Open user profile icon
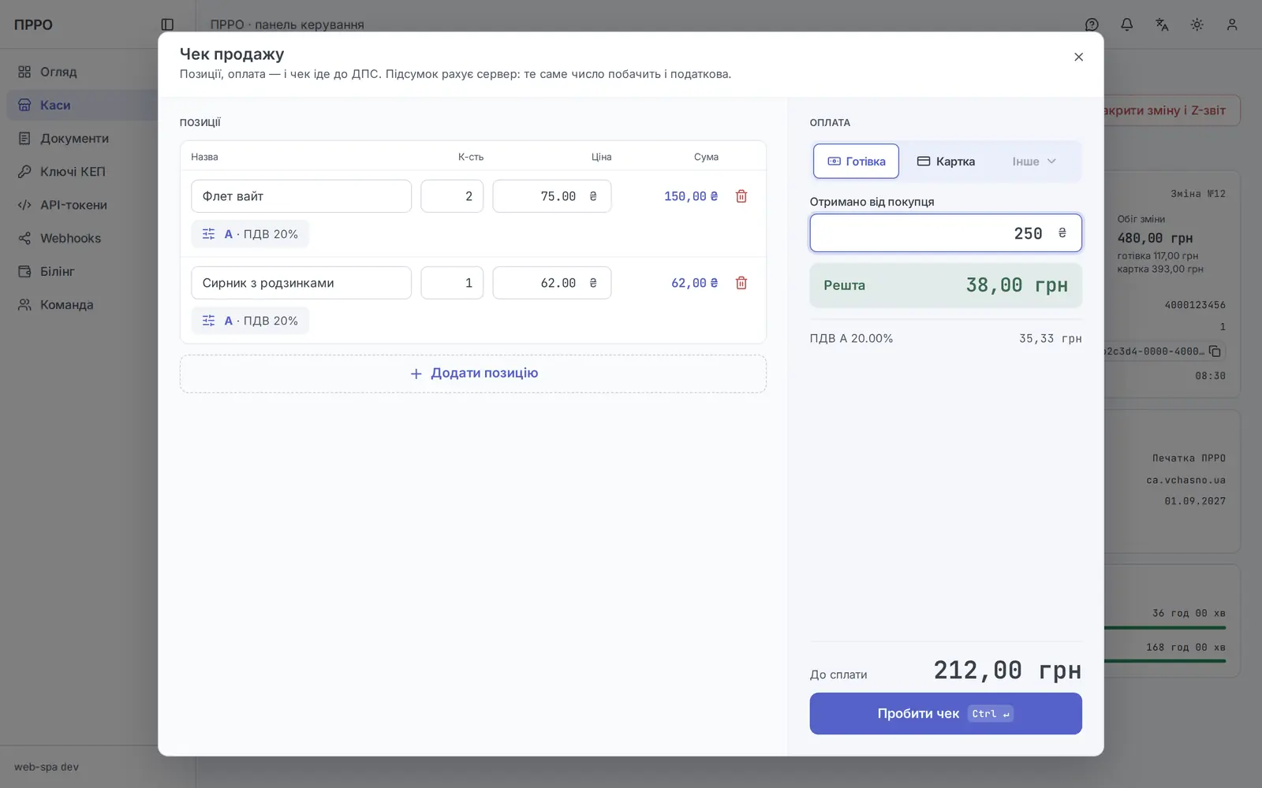This screenshot has height=788, width=1262. [x=1232, y=24]
